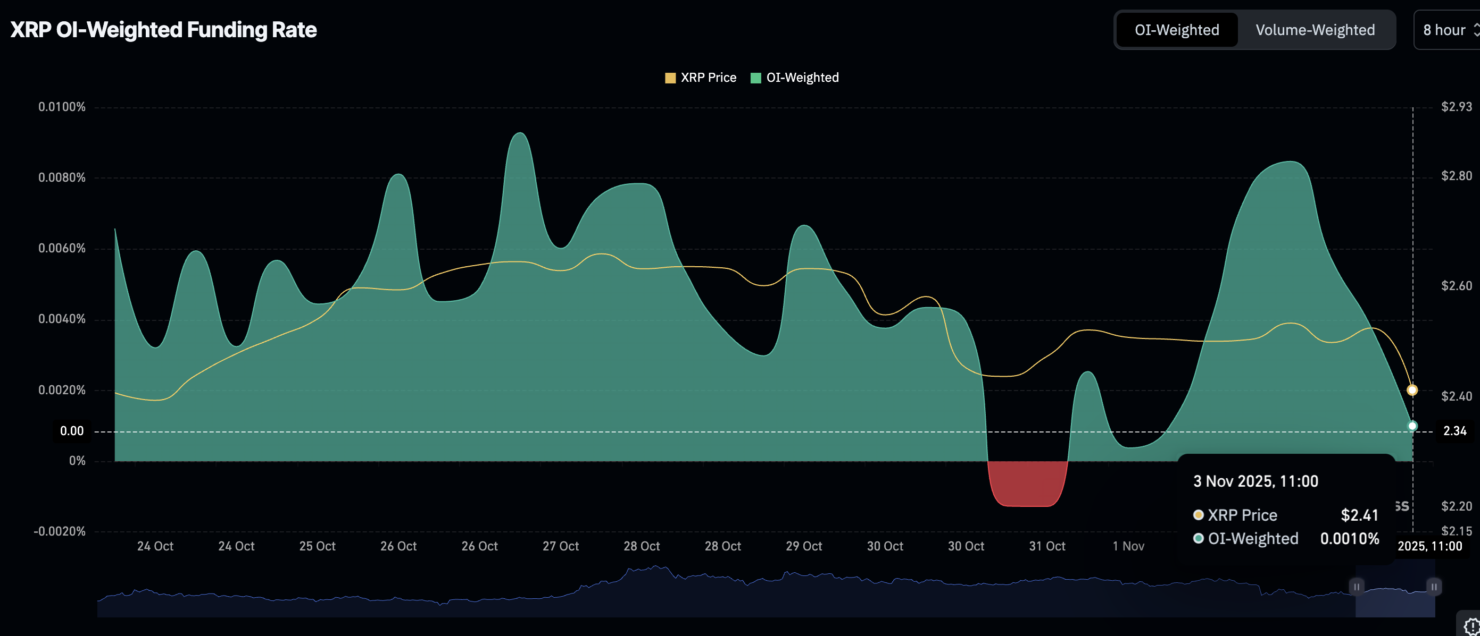Toggle OI-Weighted series via legend label
Viewport: 1480px width, 636px height.
(802, 78)
